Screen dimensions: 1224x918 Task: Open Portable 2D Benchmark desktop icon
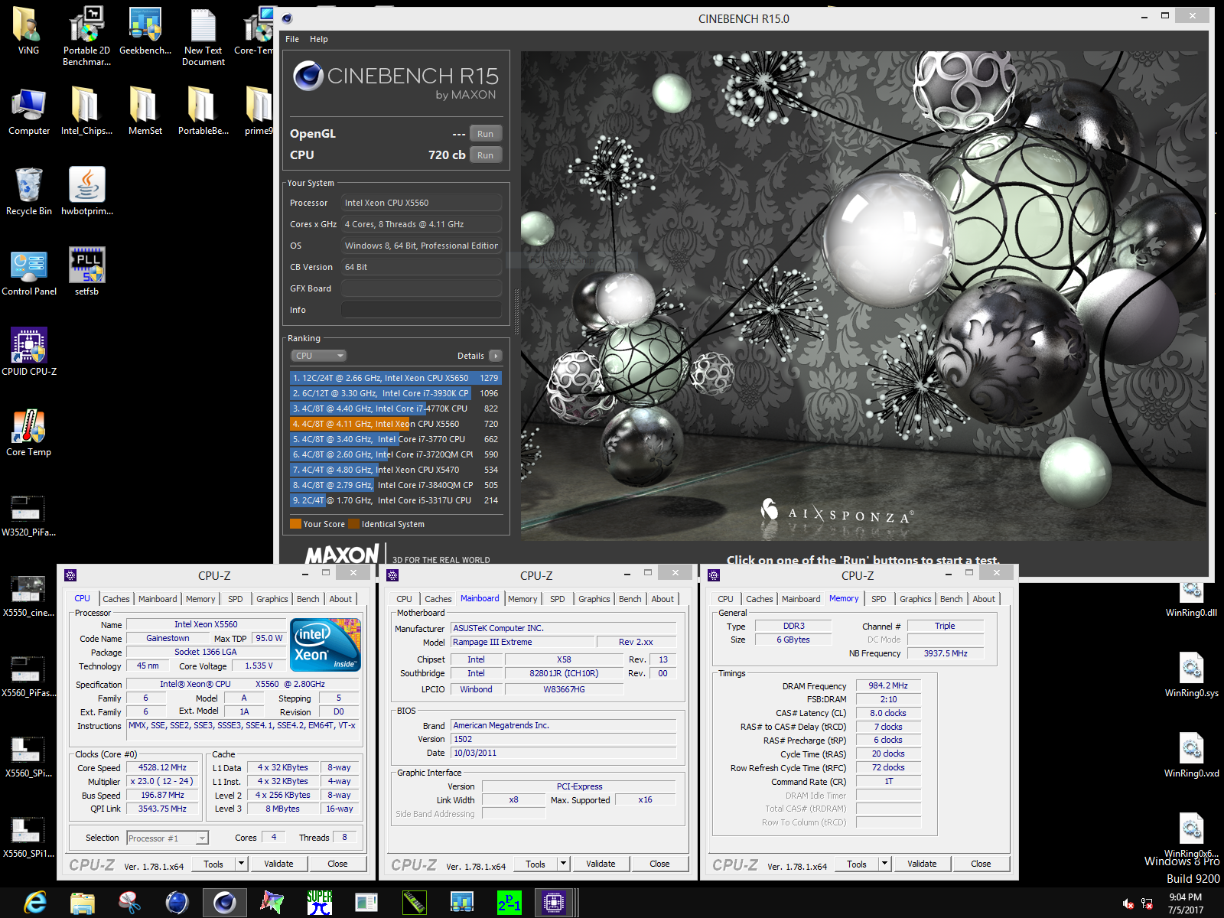[86, 36]
